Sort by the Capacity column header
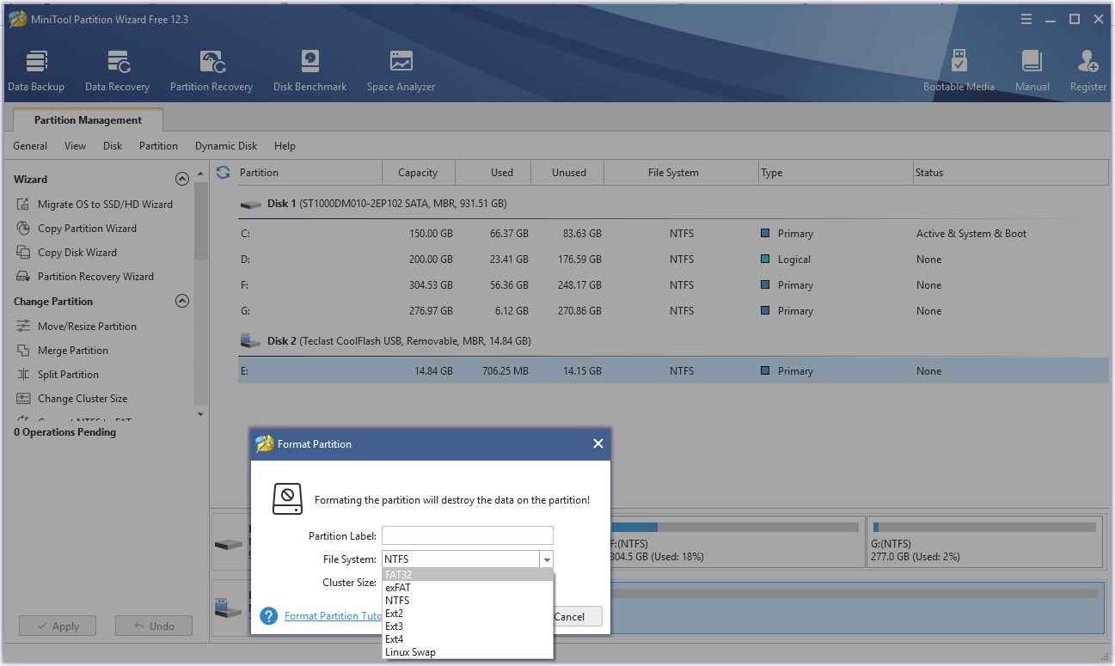 point(419,172)
